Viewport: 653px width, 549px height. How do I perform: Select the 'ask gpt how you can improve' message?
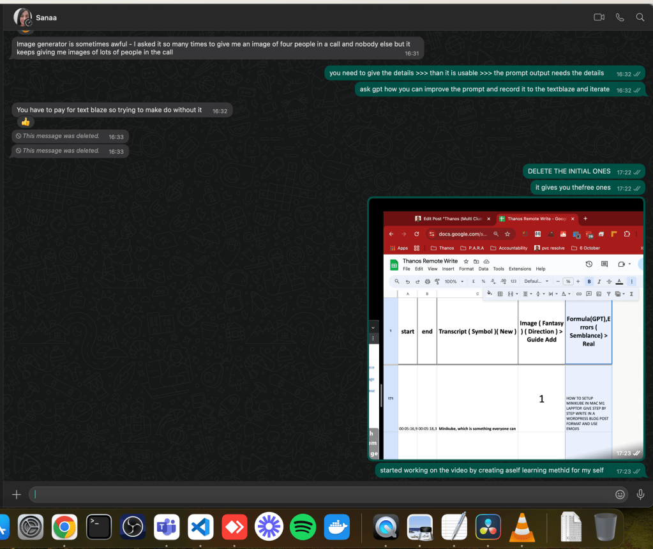point(500,89)
